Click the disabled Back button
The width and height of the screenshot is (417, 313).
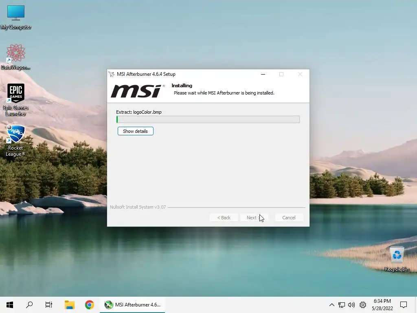224,218
